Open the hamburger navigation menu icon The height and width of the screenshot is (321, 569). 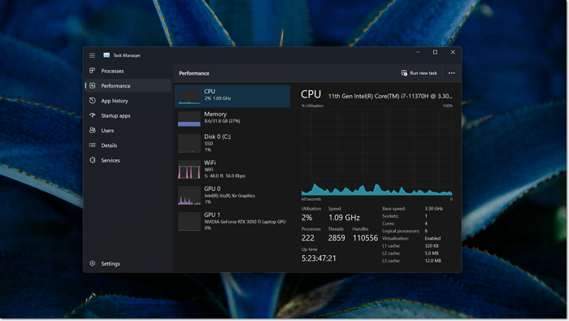[92, 55]
